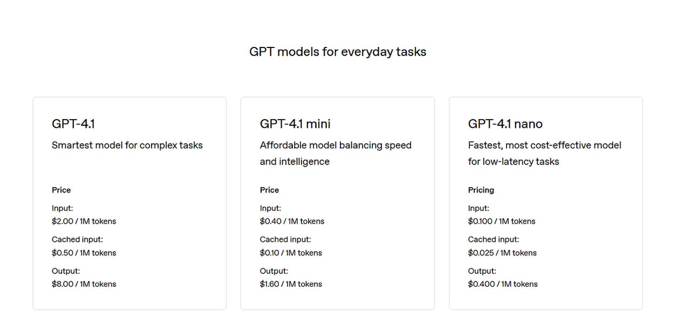Click the GPT-4.1 mini card title
Screen dimensions: 697x330
295,124
